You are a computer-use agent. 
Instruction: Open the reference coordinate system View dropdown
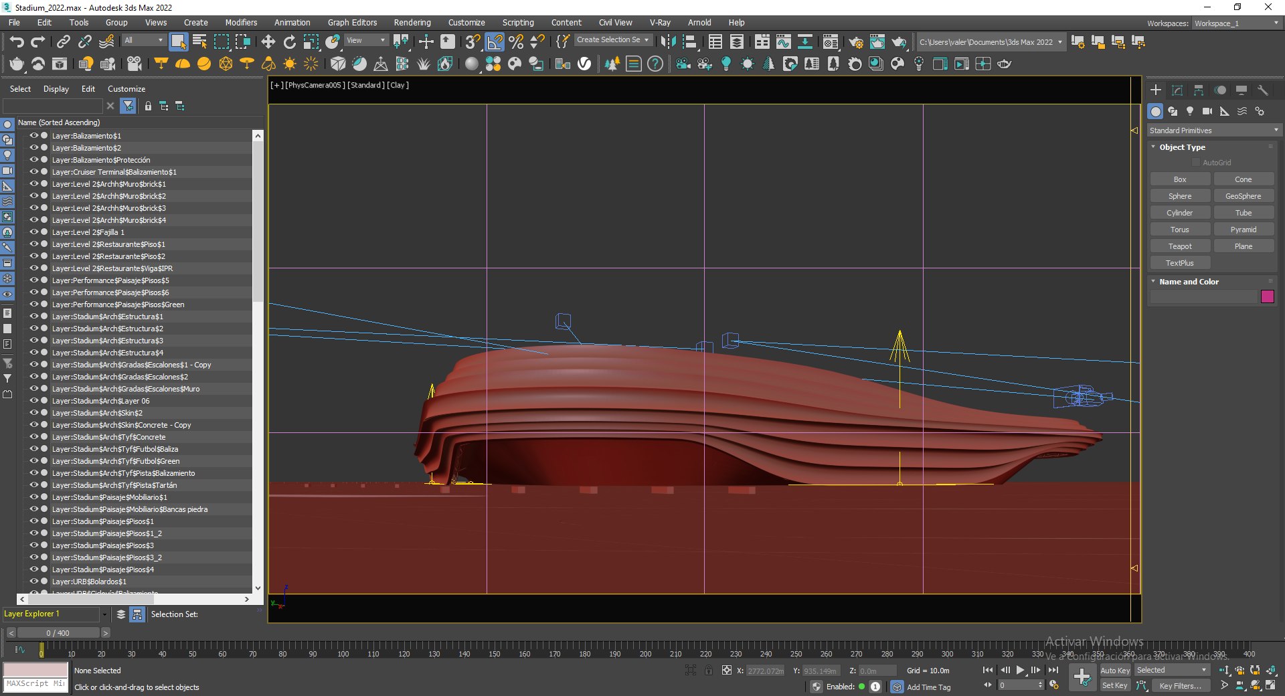(x=366, y=40)
